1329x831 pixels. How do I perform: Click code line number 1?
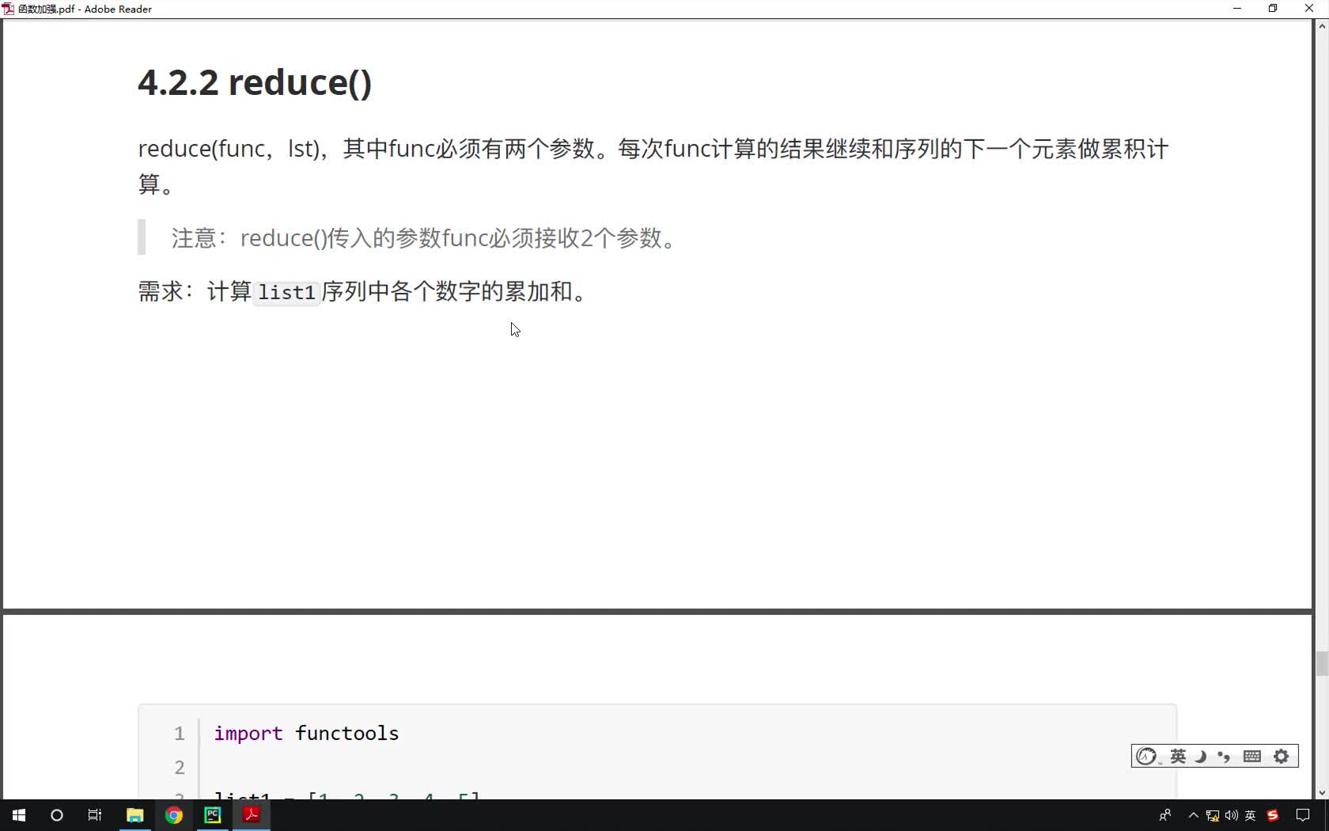click(180, 734)
